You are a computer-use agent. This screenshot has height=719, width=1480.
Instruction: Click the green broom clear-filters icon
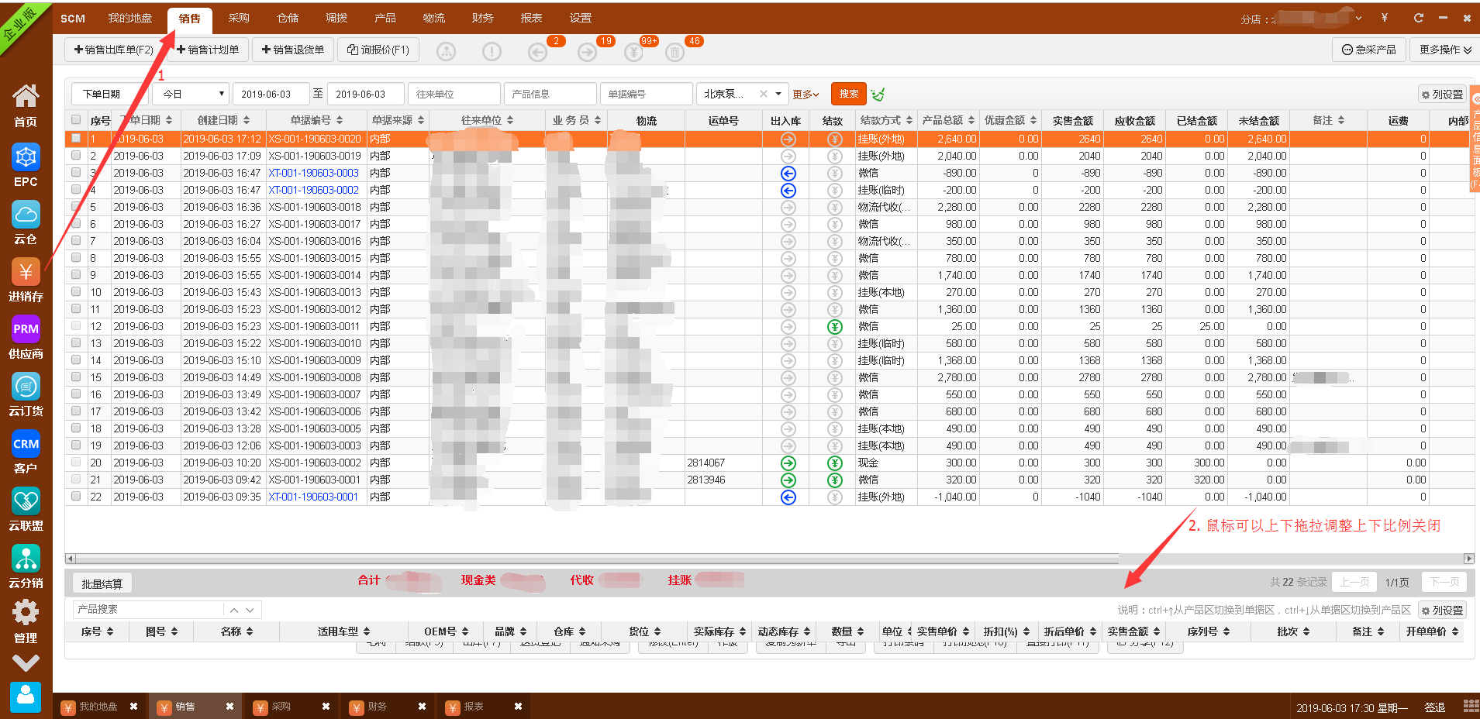tap(878, 95)
